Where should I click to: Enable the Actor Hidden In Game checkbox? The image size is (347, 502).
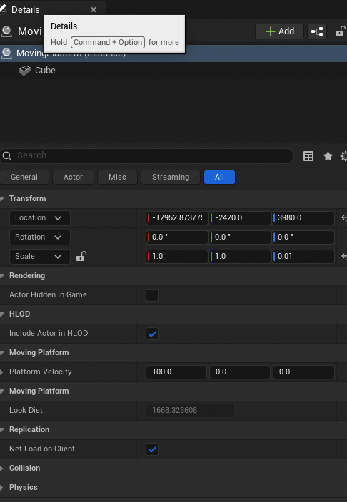tap(152, 295)
